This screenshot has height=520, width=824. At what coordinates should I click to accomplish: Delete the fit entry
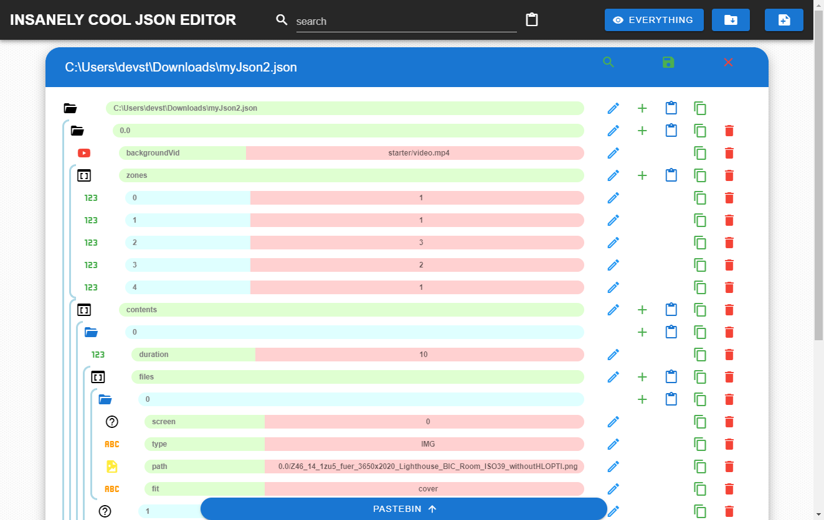point(729,489)
